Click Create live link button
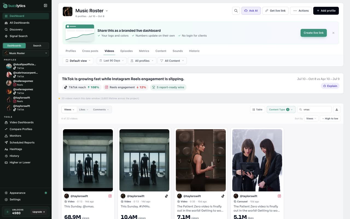Screen dimensions: 350x219 point(314,33)
